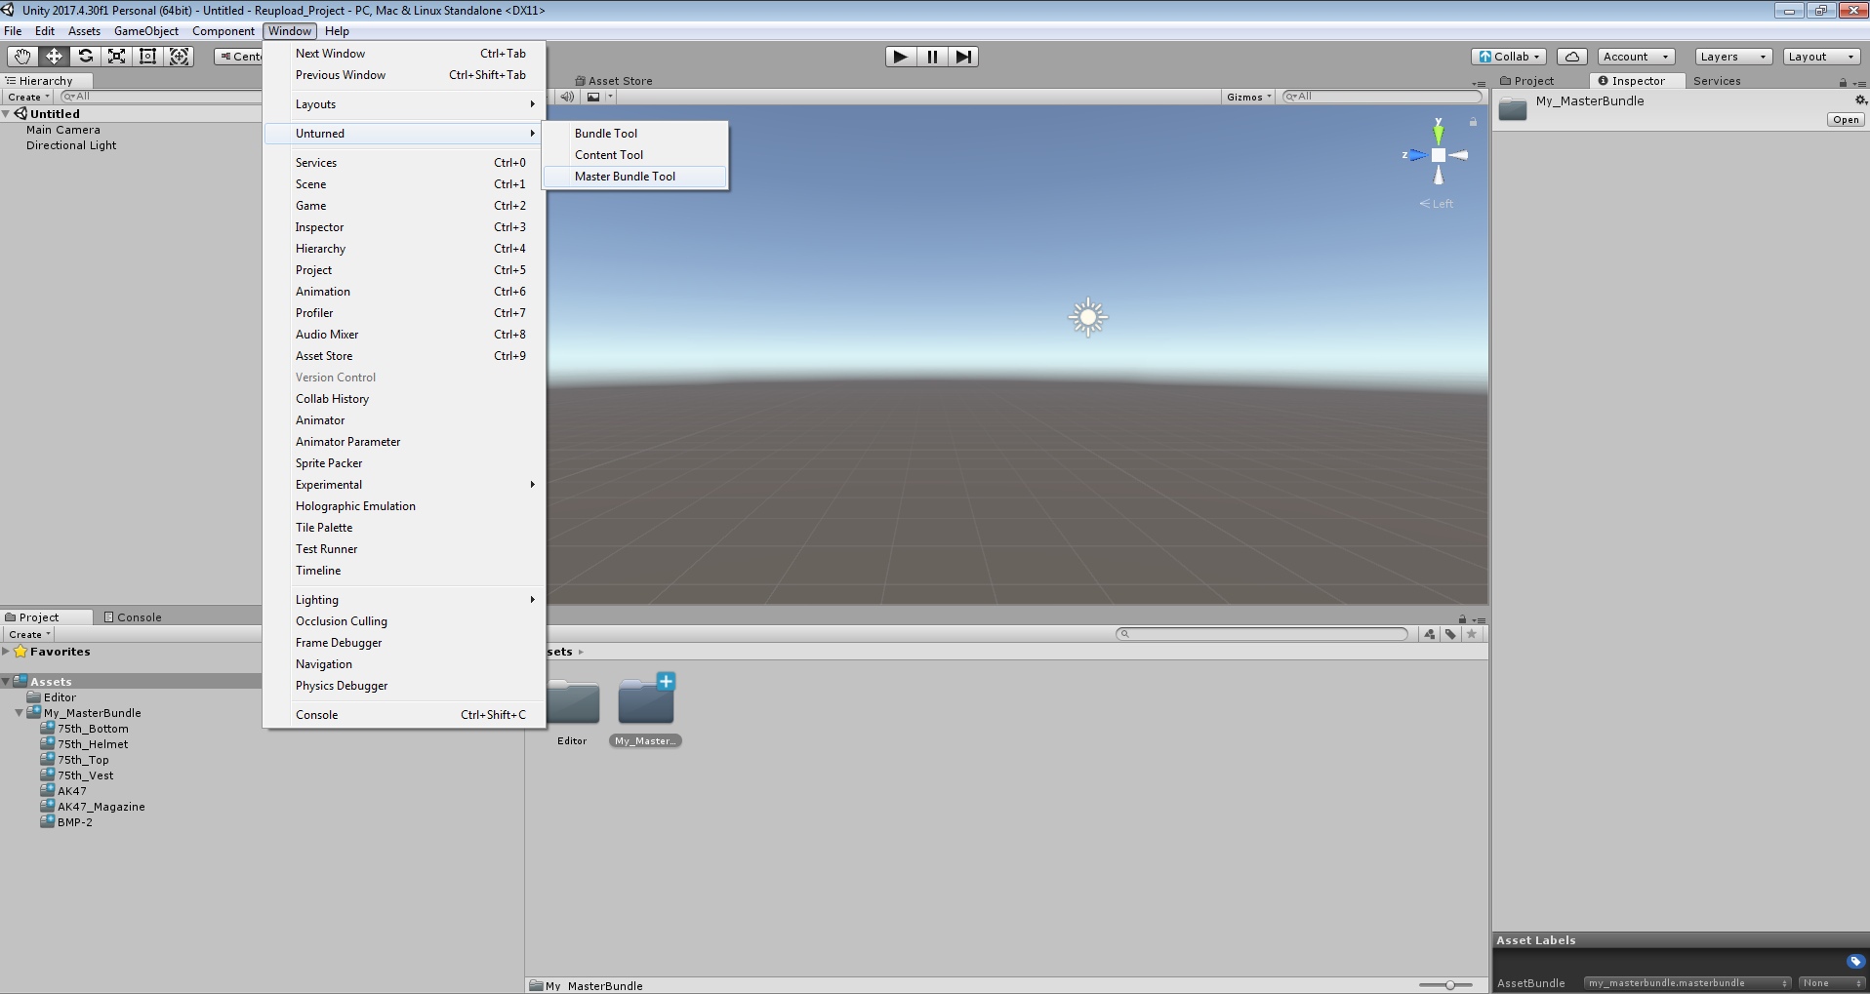Open the Project panel Create dropdown
1870x994 pixels.
tap(29, 634)
